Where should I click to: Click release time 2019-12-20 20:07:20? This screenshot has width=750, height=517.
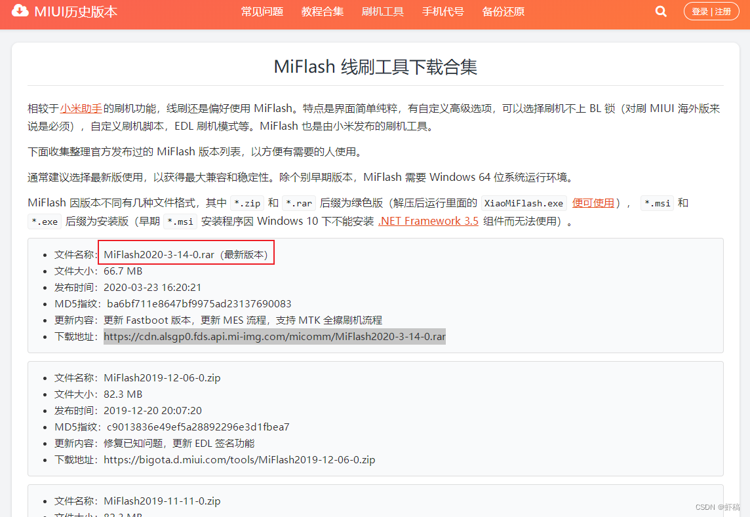pos(153,410)
